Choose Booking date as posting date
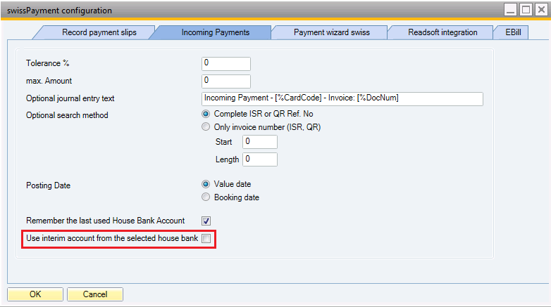The height and width of the screenshot is (307, 551). click(206, 197)
